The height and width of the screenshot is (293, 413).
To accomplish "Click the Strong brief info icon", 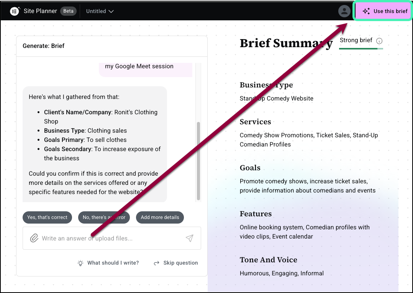I will coord(379,41).
